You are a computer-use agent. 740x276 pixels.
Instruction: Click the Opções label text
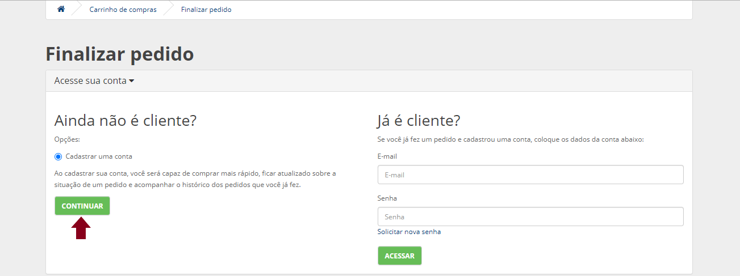click(67, 139)
